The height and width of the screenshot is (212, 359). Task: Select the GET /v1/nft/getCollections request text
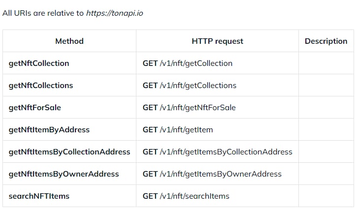(189, 86)
